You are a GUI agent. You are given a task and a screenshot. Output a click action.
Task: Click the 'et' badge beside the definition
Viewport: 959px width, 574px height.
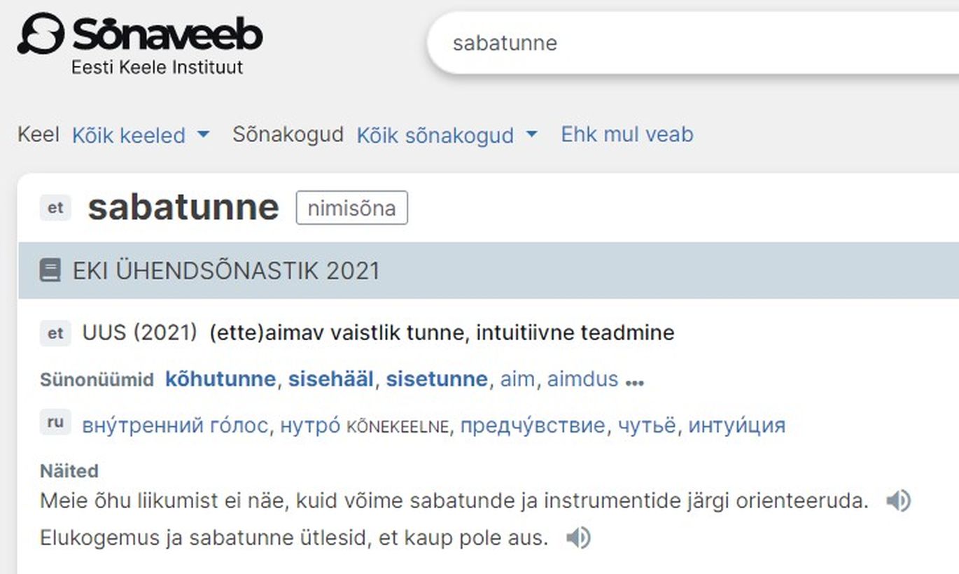[55, 333]
